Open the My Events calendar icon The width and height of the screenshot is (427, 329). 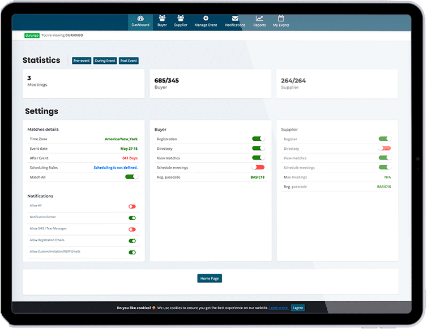281,18
